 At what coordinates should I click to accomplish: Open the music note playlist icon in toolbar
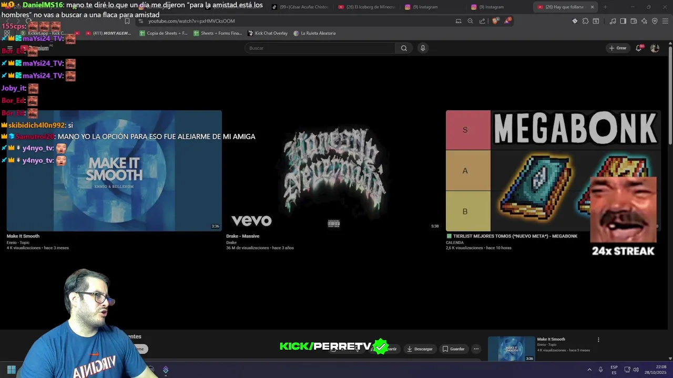[613, 21]
